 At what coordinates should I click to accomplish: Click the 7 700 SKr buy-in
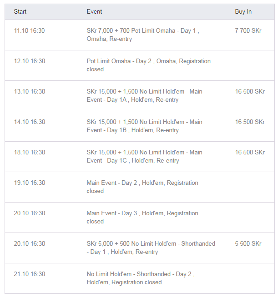(x=248, y=31)
